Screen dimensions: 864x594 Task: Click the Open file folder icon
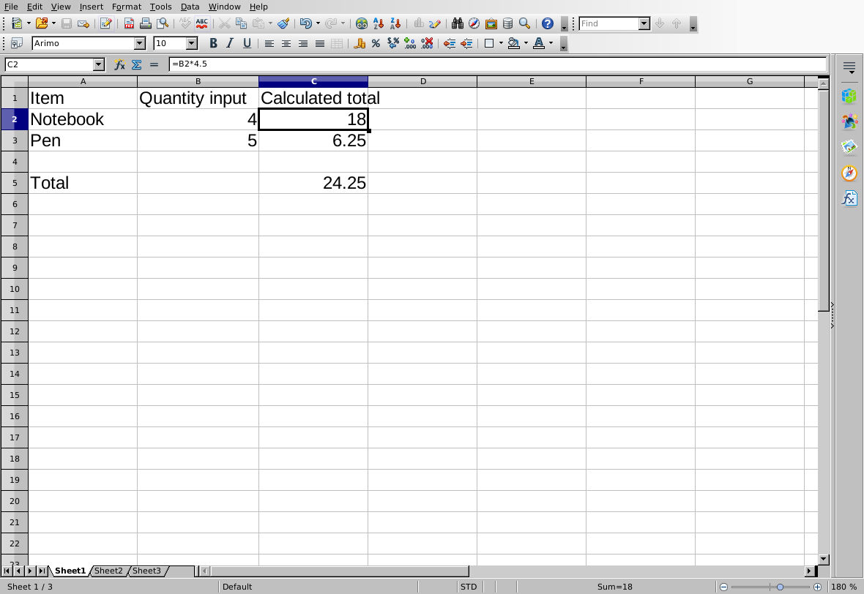tap(41, 23)
